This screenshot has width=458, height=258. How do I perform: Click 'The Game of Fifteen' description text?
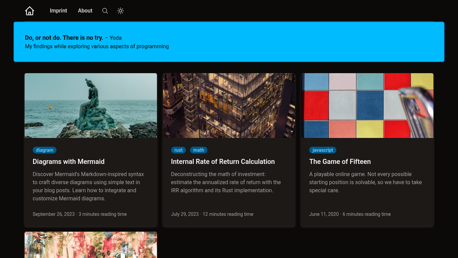tap(365, 182)
